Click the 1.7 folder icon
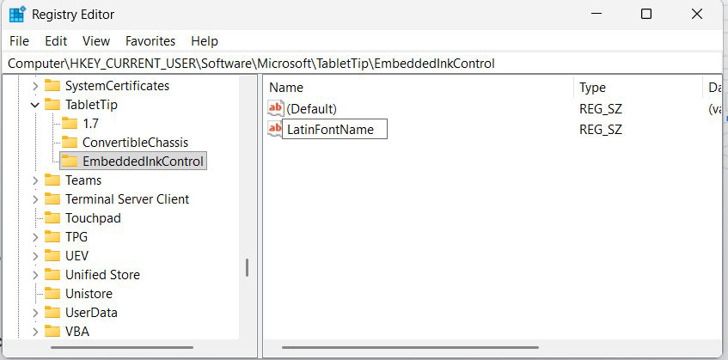This screenshot has width=728, height=360. 70,124
